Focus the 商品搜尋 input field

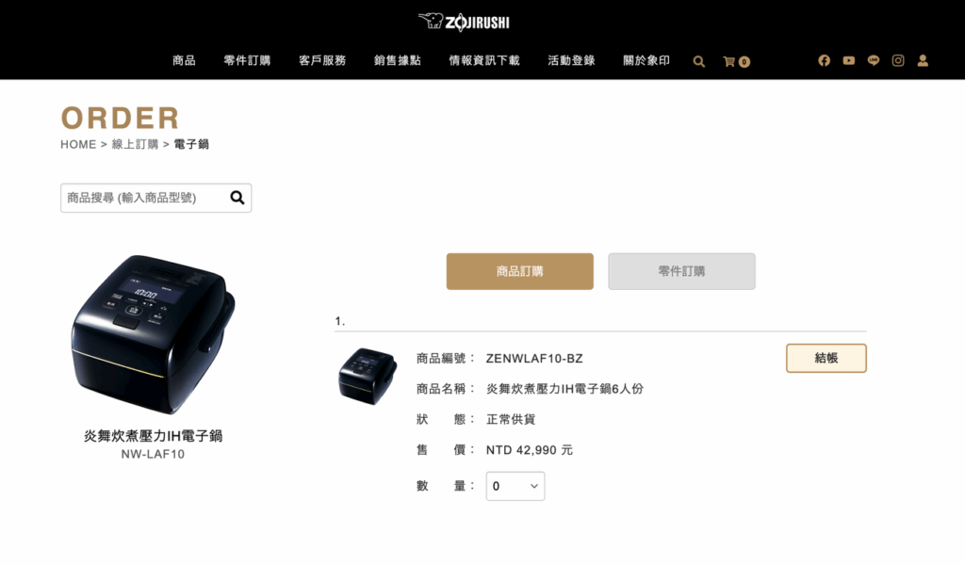[144, 198]
